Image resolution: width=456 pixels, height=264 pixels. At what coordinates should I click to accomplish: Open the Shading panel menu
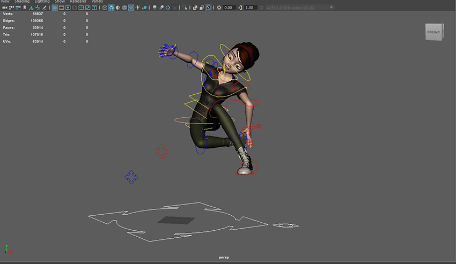(22, 2)
